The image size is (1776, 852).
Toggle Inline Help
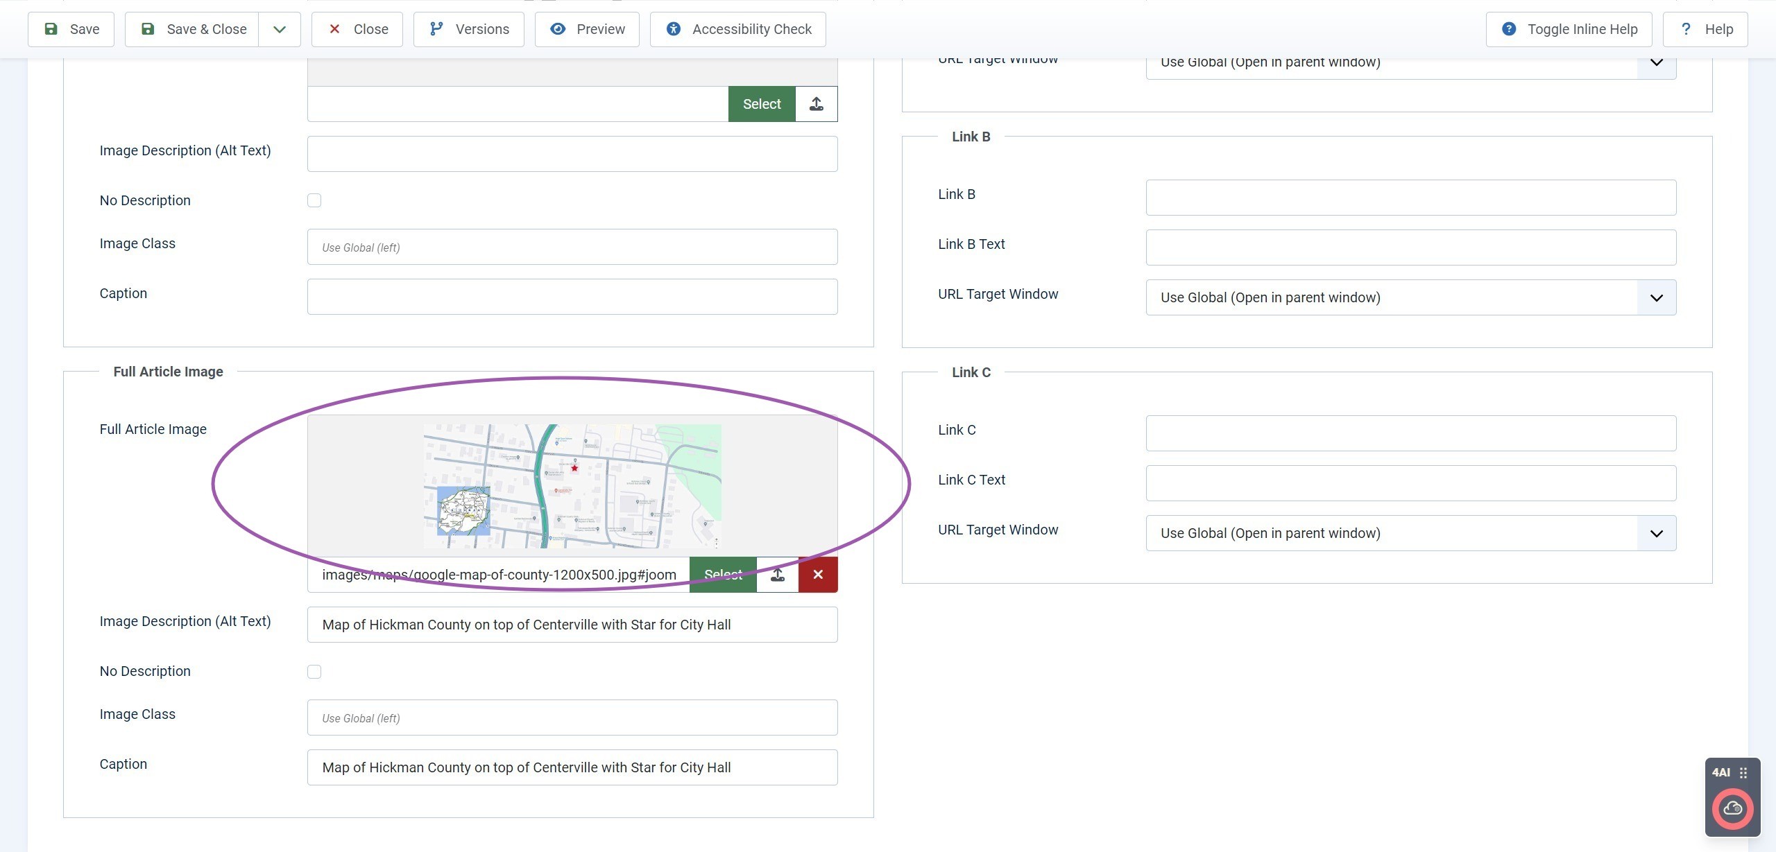click(x=1569, y=29)
